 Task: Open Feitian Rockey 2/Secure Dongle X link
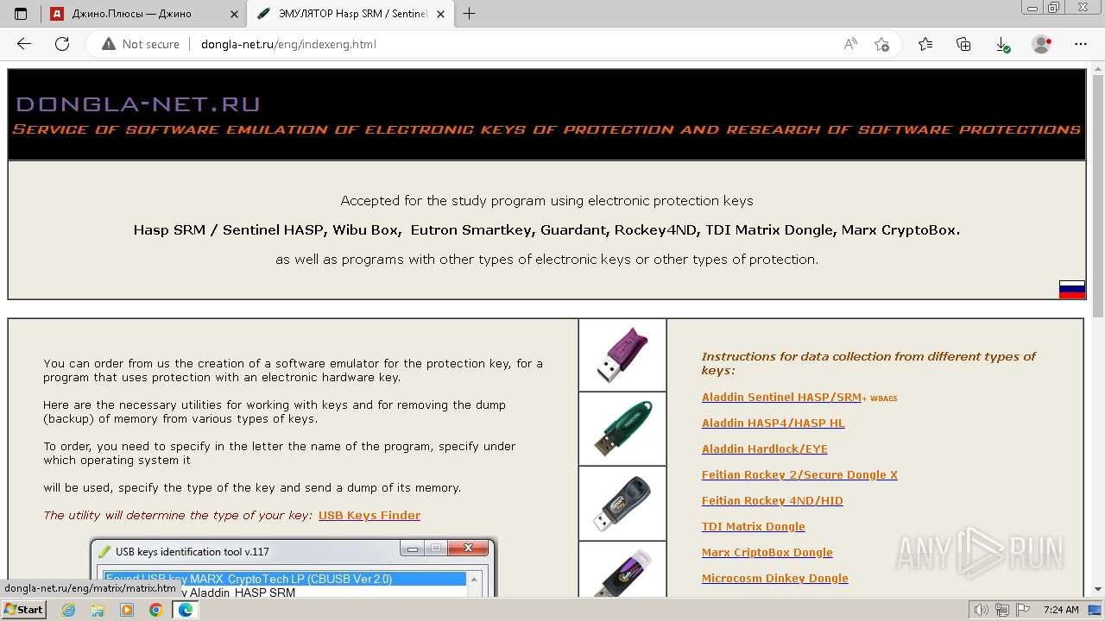(x=799, y=474)
